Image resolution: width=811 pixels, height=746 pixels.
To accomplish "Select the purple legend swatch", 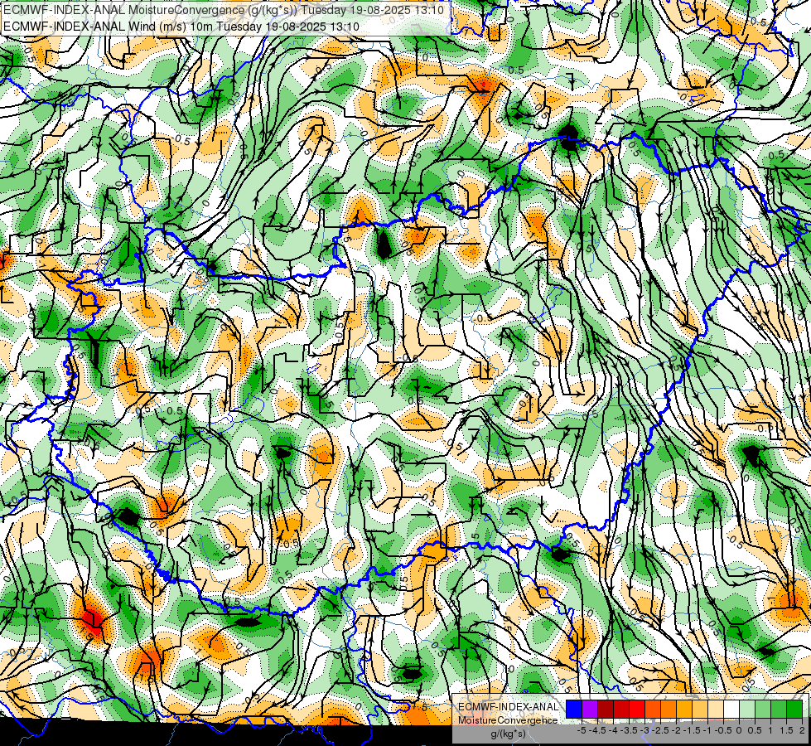I will tap(590, 709).
